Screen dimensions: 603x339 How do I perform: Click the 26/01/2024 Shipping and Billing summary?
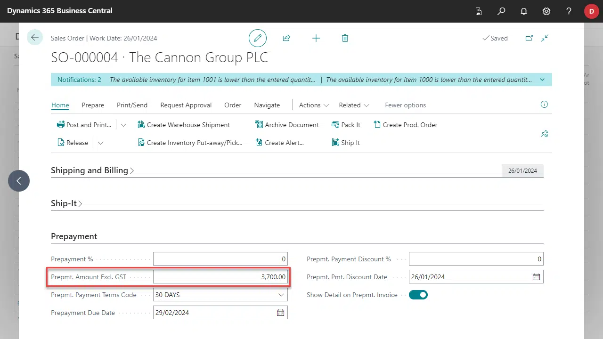coord(522,171)
